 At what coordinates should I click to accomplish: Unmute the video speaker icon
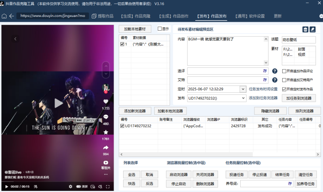[x=100, y=187]
